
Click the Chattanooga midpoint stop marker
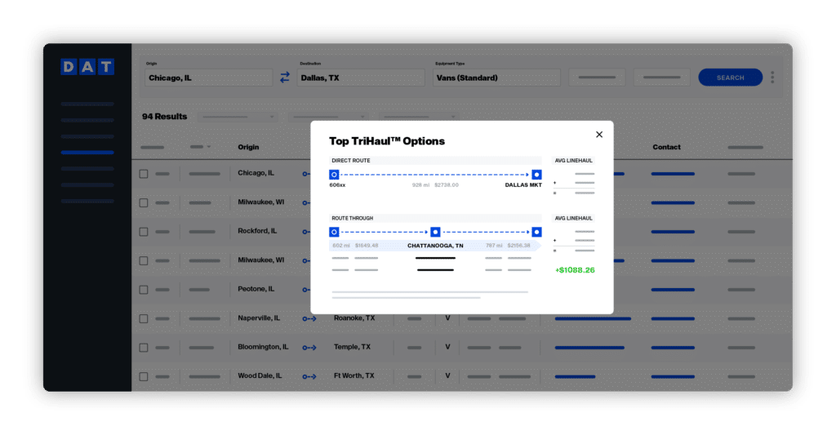[435, 232]
